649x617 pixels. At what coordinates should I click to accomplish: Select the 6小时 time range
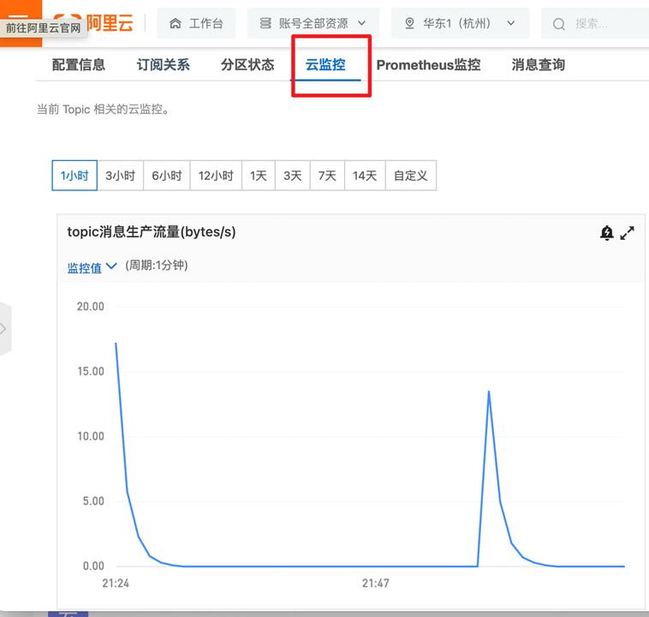[167, 176]
